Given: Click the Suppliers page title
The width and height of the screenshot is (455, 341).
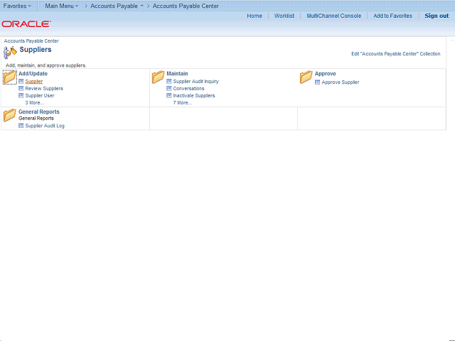Looking at the screenshot, I should click(36, 50).
